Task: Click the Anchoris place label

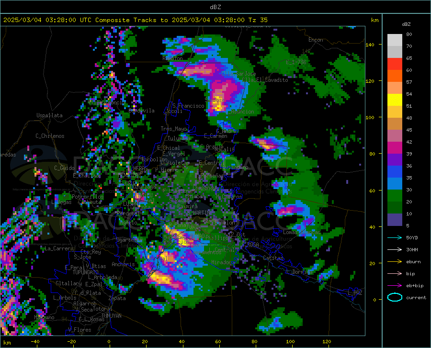Action: (123, 265)
